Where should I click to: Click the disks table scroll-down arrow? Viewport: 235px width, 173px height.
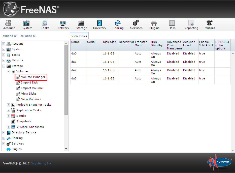point(233,151)
